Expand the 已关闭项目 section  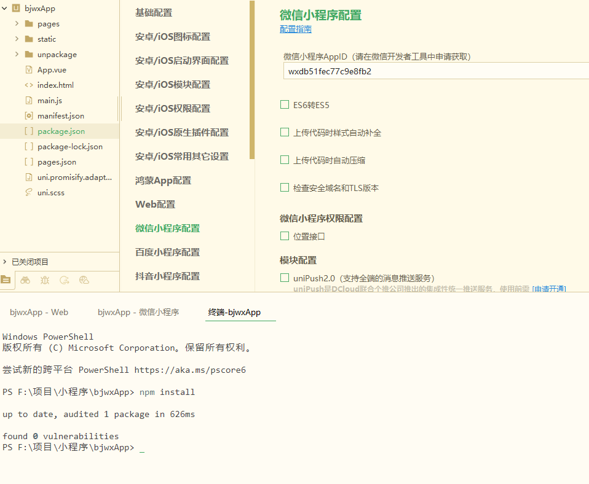4,262
